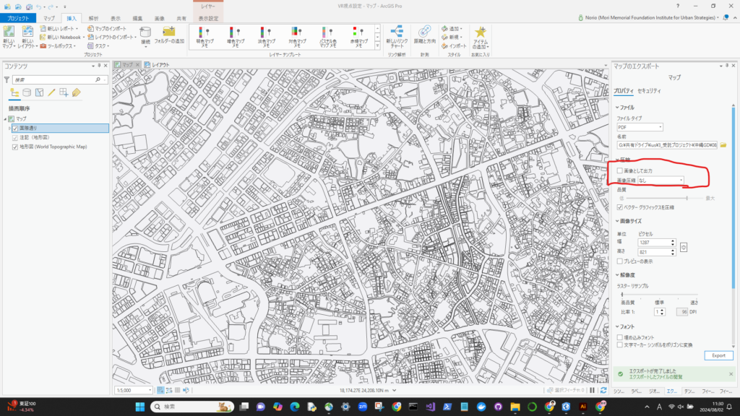Select the List By Editing pencil icon
Viewport: 740px width, 416px height.
[x=51, y=92]
